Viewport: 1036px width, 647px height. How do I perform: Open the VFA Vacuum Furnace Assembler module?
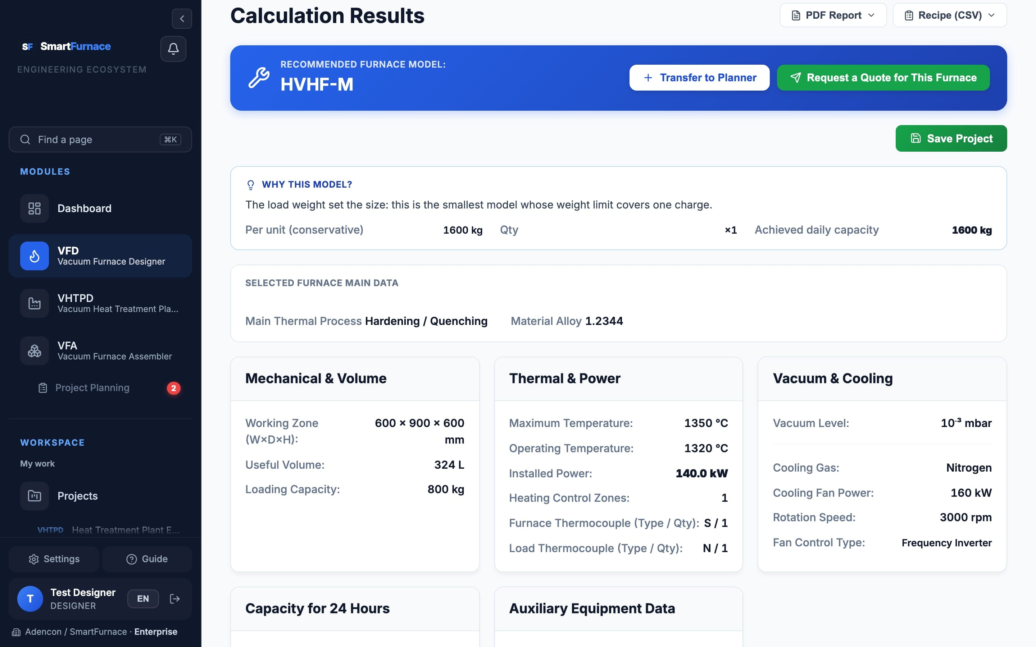(100, 351)
